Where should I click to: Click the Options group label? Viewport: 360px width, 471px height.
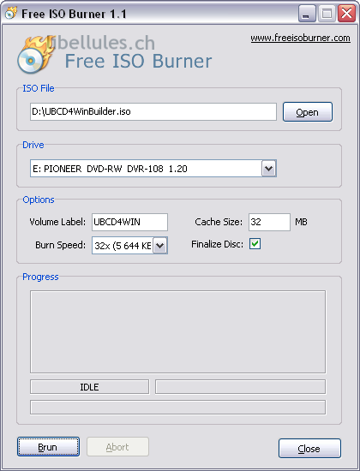pyautogui.click(x=39, y=200)
